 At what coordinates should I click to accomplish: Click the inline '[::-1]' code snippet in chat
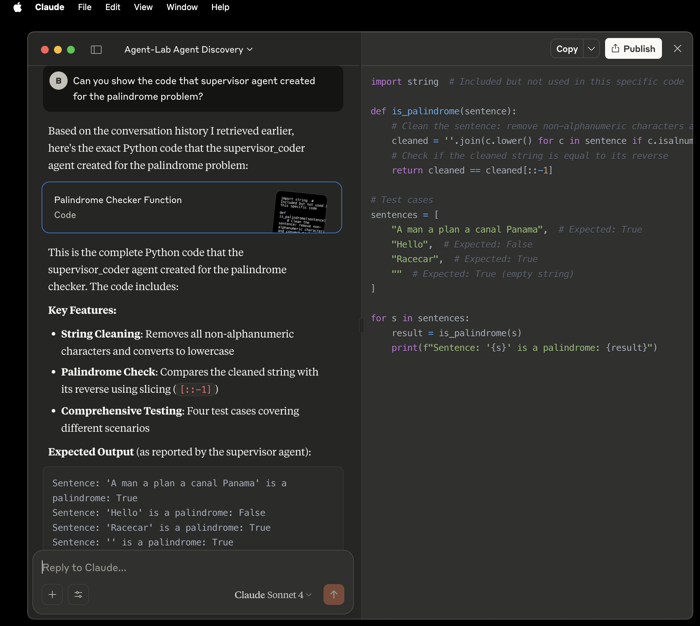196,390
